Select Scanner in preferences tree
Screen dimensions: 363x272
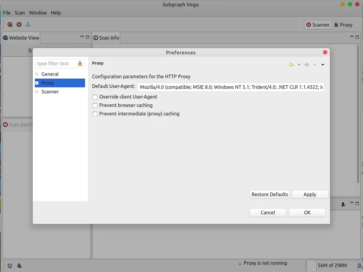(x=50, y=92)
